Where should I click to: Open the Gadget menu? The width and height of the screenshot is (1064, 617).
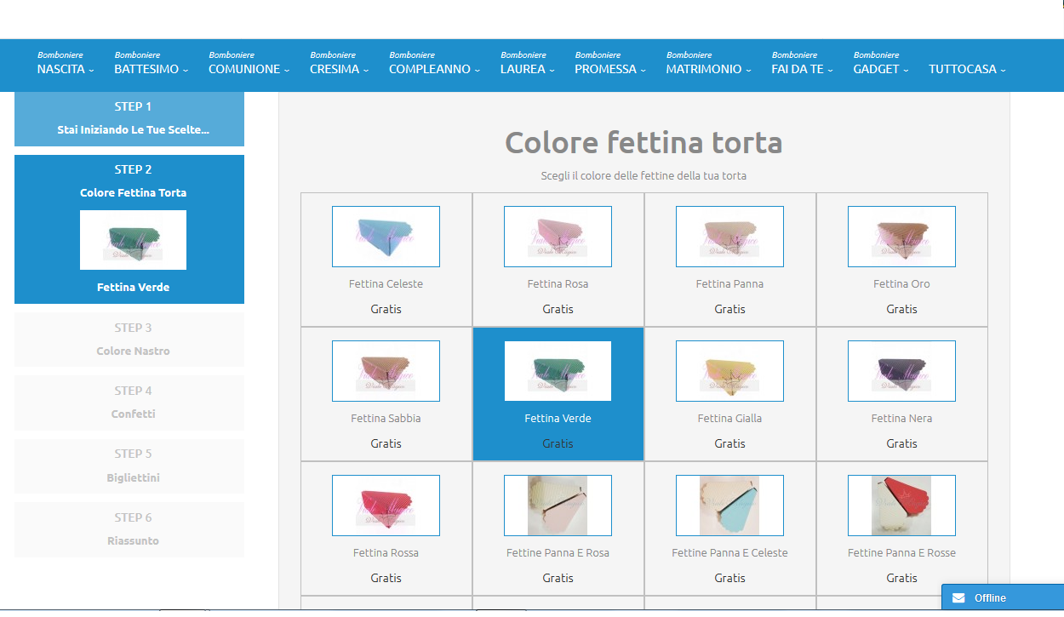coord(881,63)
